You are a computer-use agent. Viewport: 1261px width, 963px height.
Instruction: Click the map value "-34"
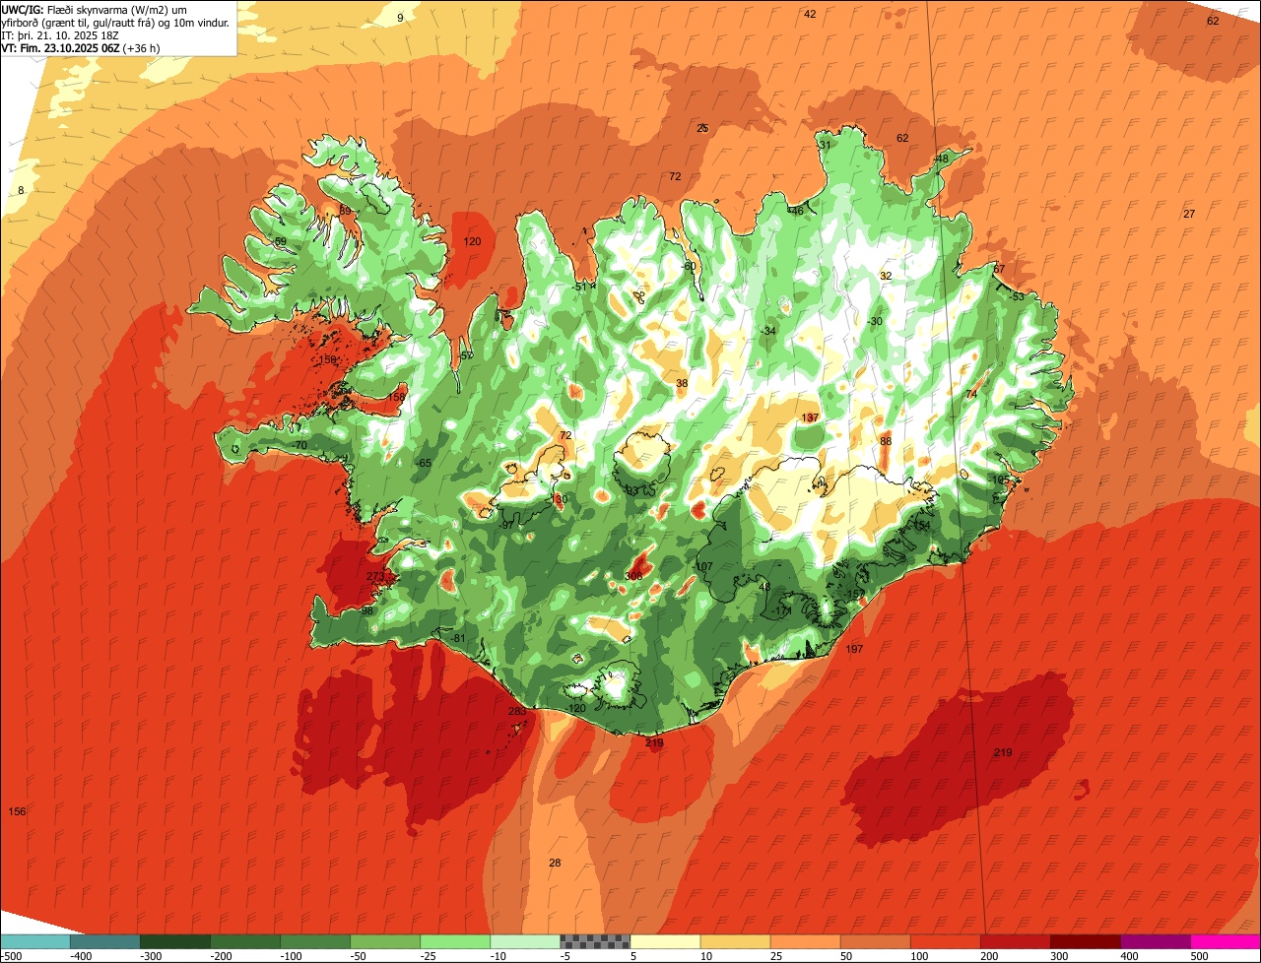[768, 331]
